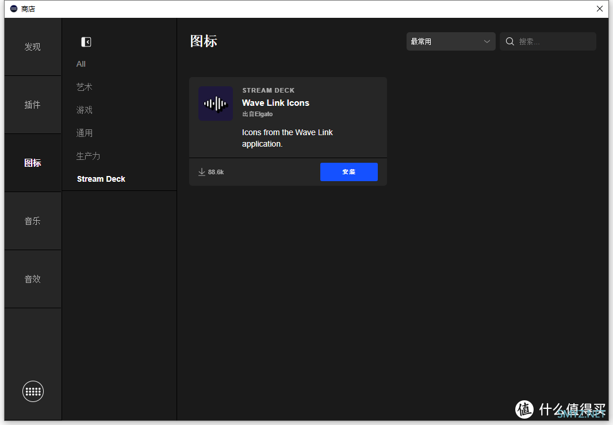Switch to the 发现 tab
This screenshot has width=613, height=425.
coord(33,47)
